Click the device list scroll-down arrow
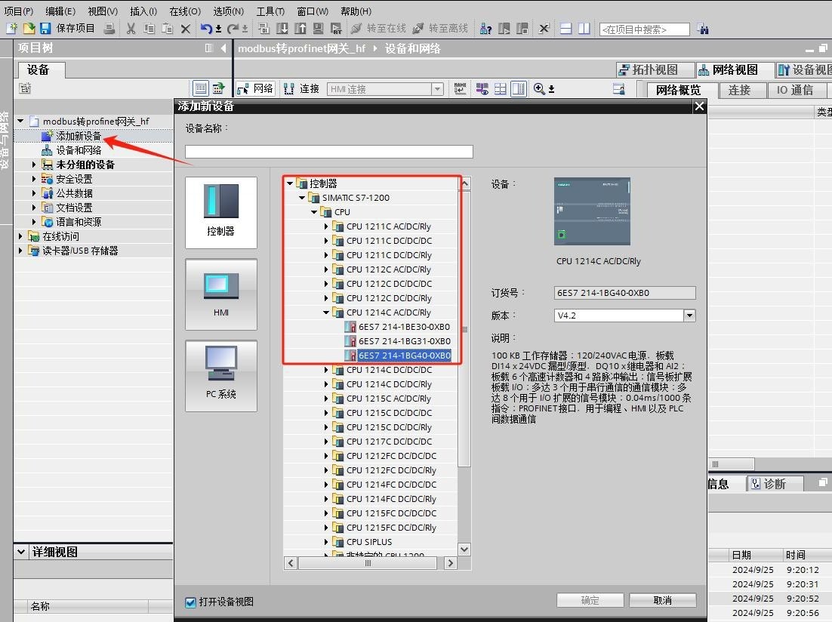The width and height of the screenshot is (832, 622). point(464,550)
